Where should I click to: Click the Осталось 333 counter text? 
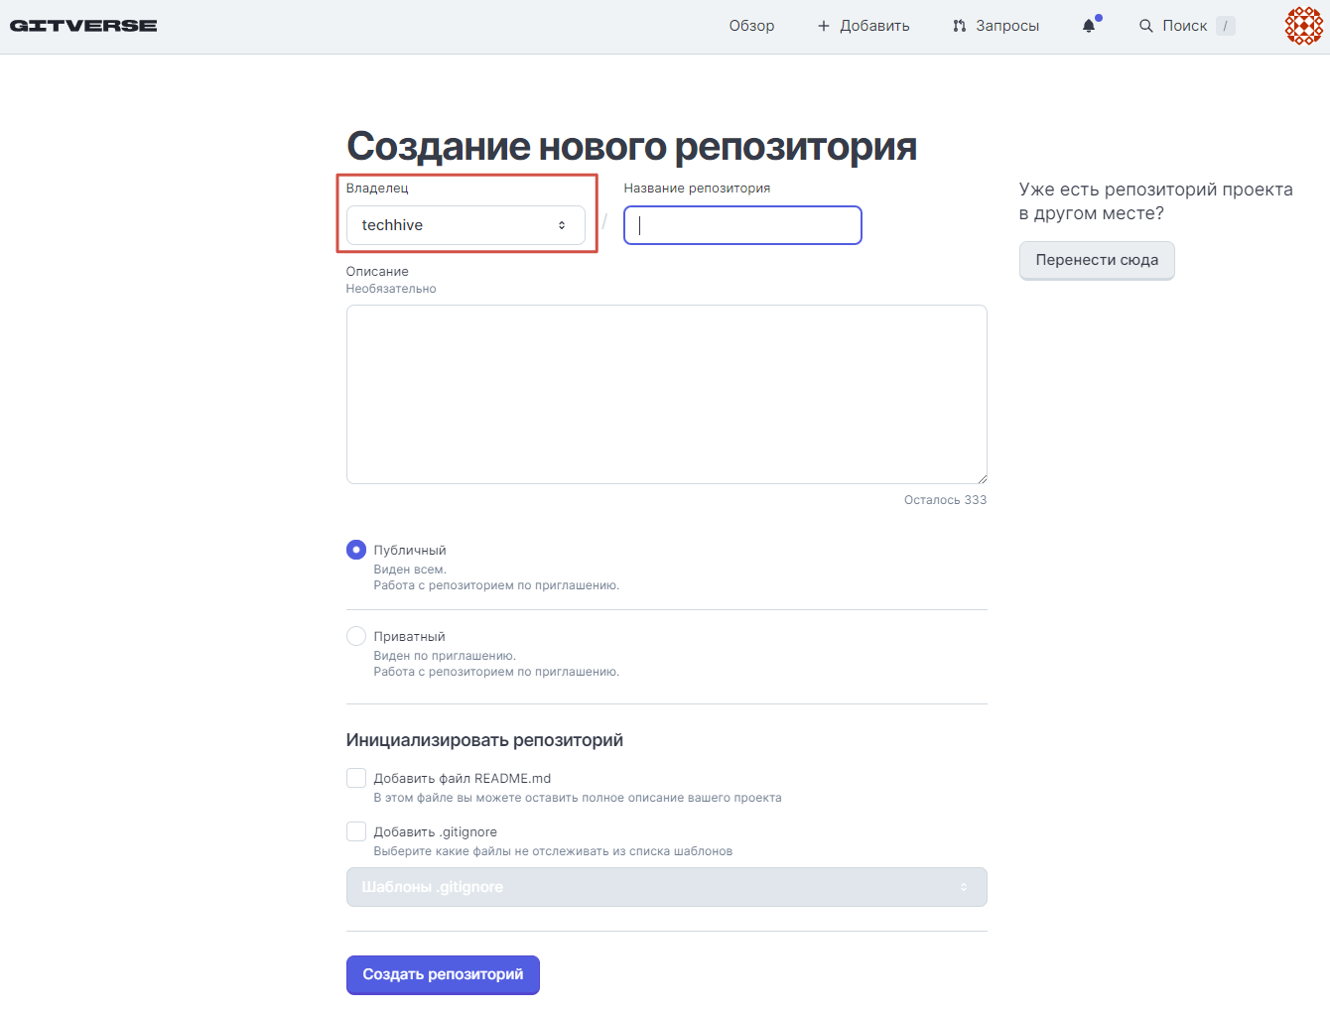point(945,500)
